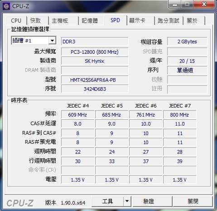Click the 最大頻寬 label
Viewport: 217px width, 211px height.
tap(45, 52)
